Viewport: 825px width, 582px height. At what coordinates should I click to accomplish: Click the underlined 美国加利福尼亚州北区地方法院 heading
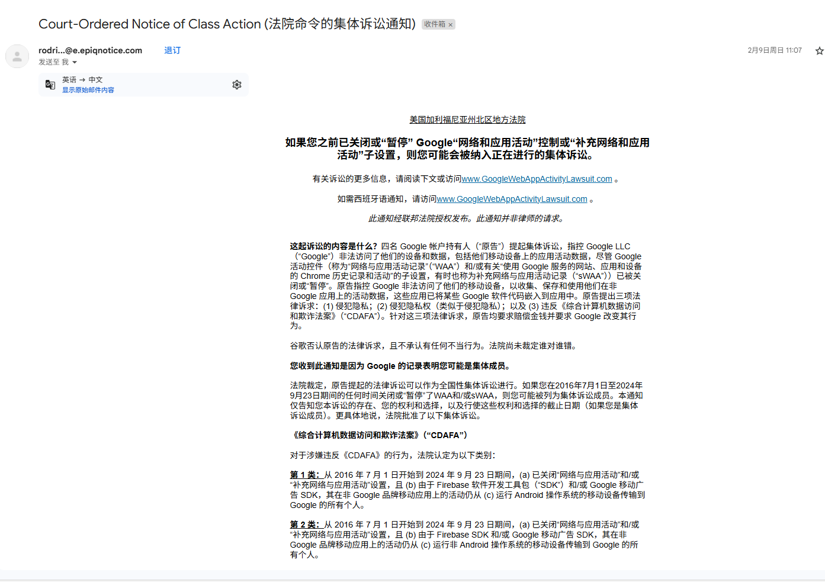tap(467, 120)
